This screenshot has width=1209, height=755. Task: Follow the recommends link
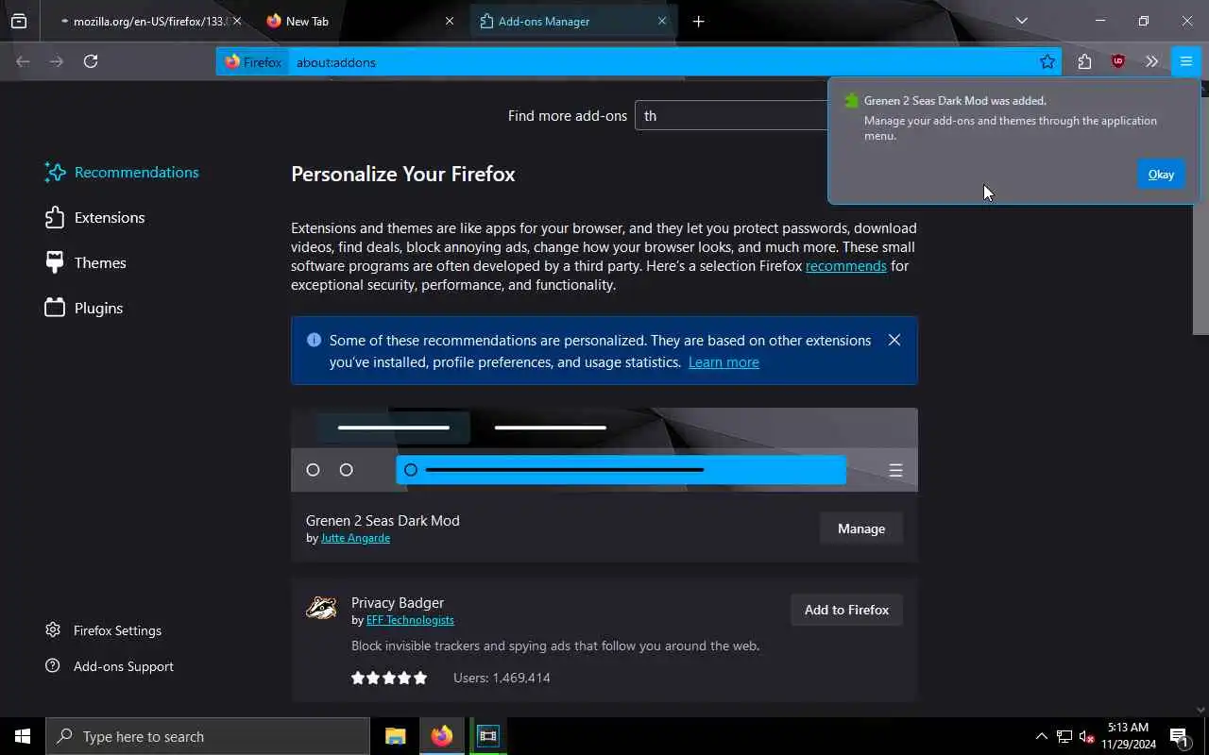(845, 266)
